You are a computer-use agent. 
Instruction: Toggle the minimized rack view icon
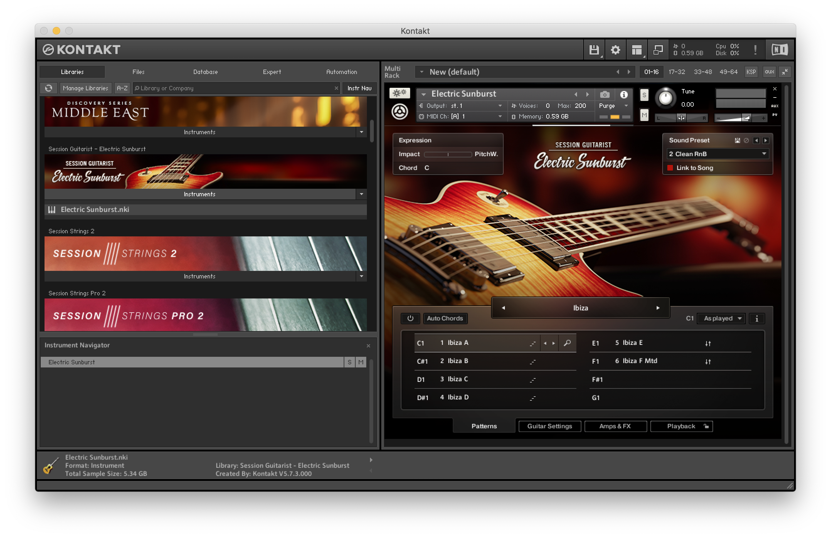point(658,50)
